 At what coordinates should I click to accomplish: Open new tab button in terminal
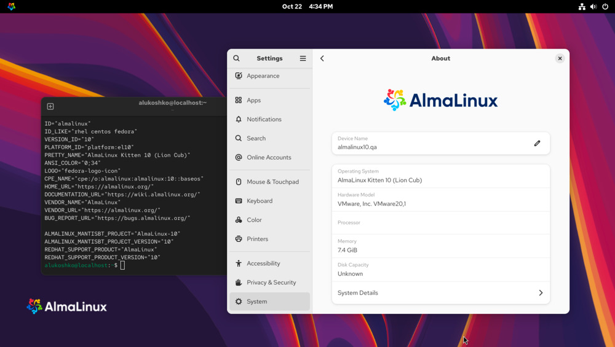50,106
